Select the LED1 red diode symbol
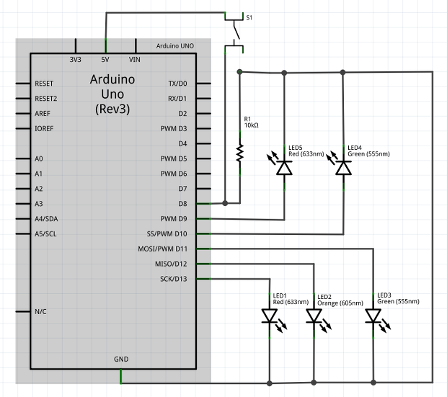This screenshot has width=447, height=397. coord(274,316)
